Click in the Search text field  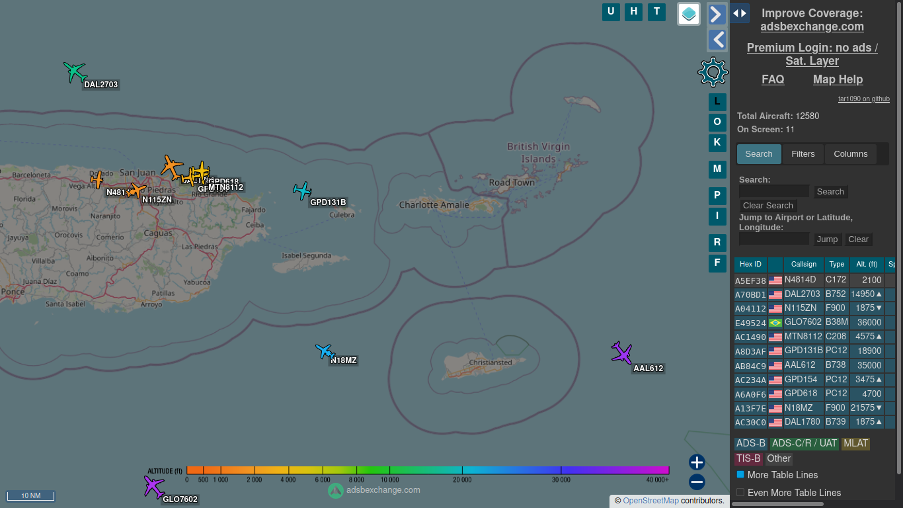774,191
